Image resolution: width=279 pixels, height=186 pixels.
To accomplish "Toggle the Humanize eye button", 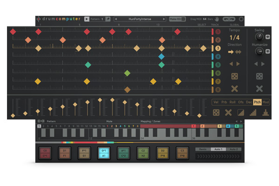I will [268, 52].
